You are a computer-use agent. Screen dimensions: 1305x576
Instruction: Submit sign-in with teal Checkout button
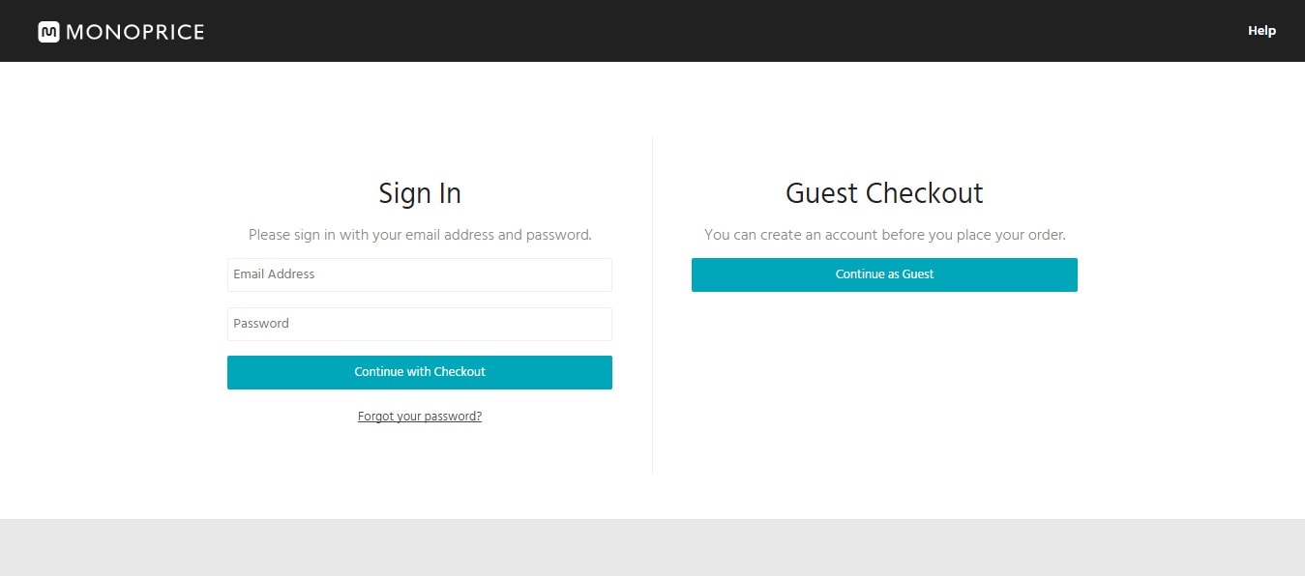420,372
